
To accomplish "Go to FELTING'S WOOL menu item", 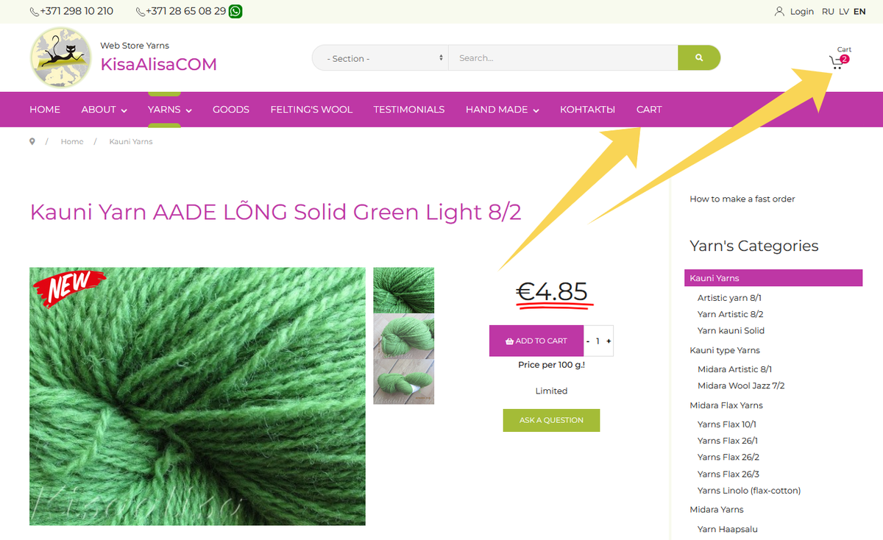I will point(311,110).
